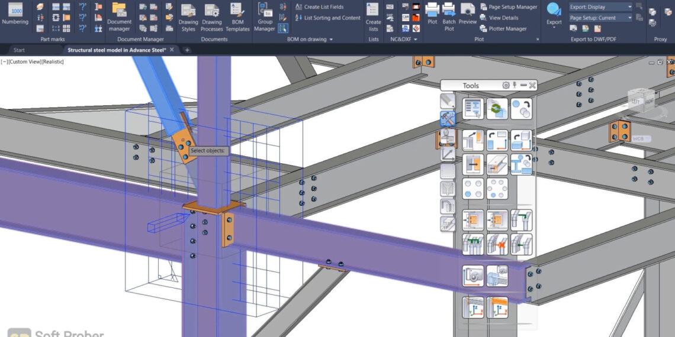
Task: Select the pencil category in Tools palette
Action: (x=448, y=101)
